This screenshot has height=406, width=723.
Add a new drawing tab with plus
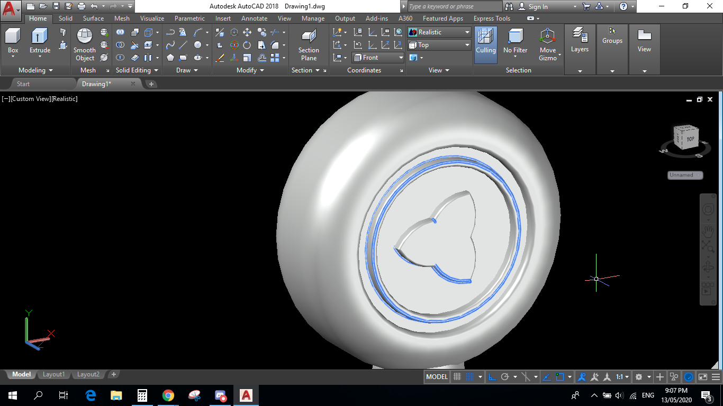tap(151, 84)
